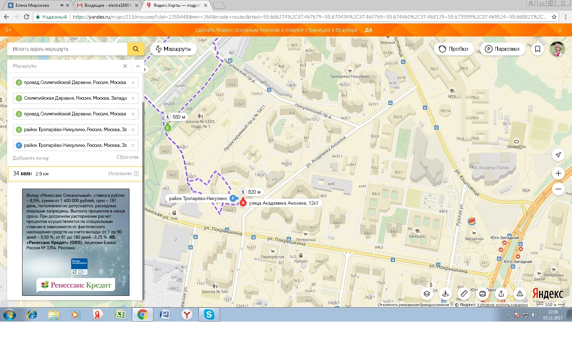
Task: Open the Chrome menu
Action: pyautogui.click(x=566, y=17)
